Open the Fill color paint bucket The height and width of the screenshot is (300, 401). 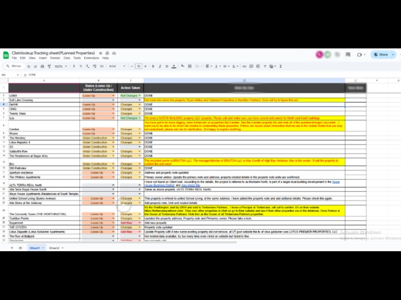pyautogui.click(x=182, y=66)
